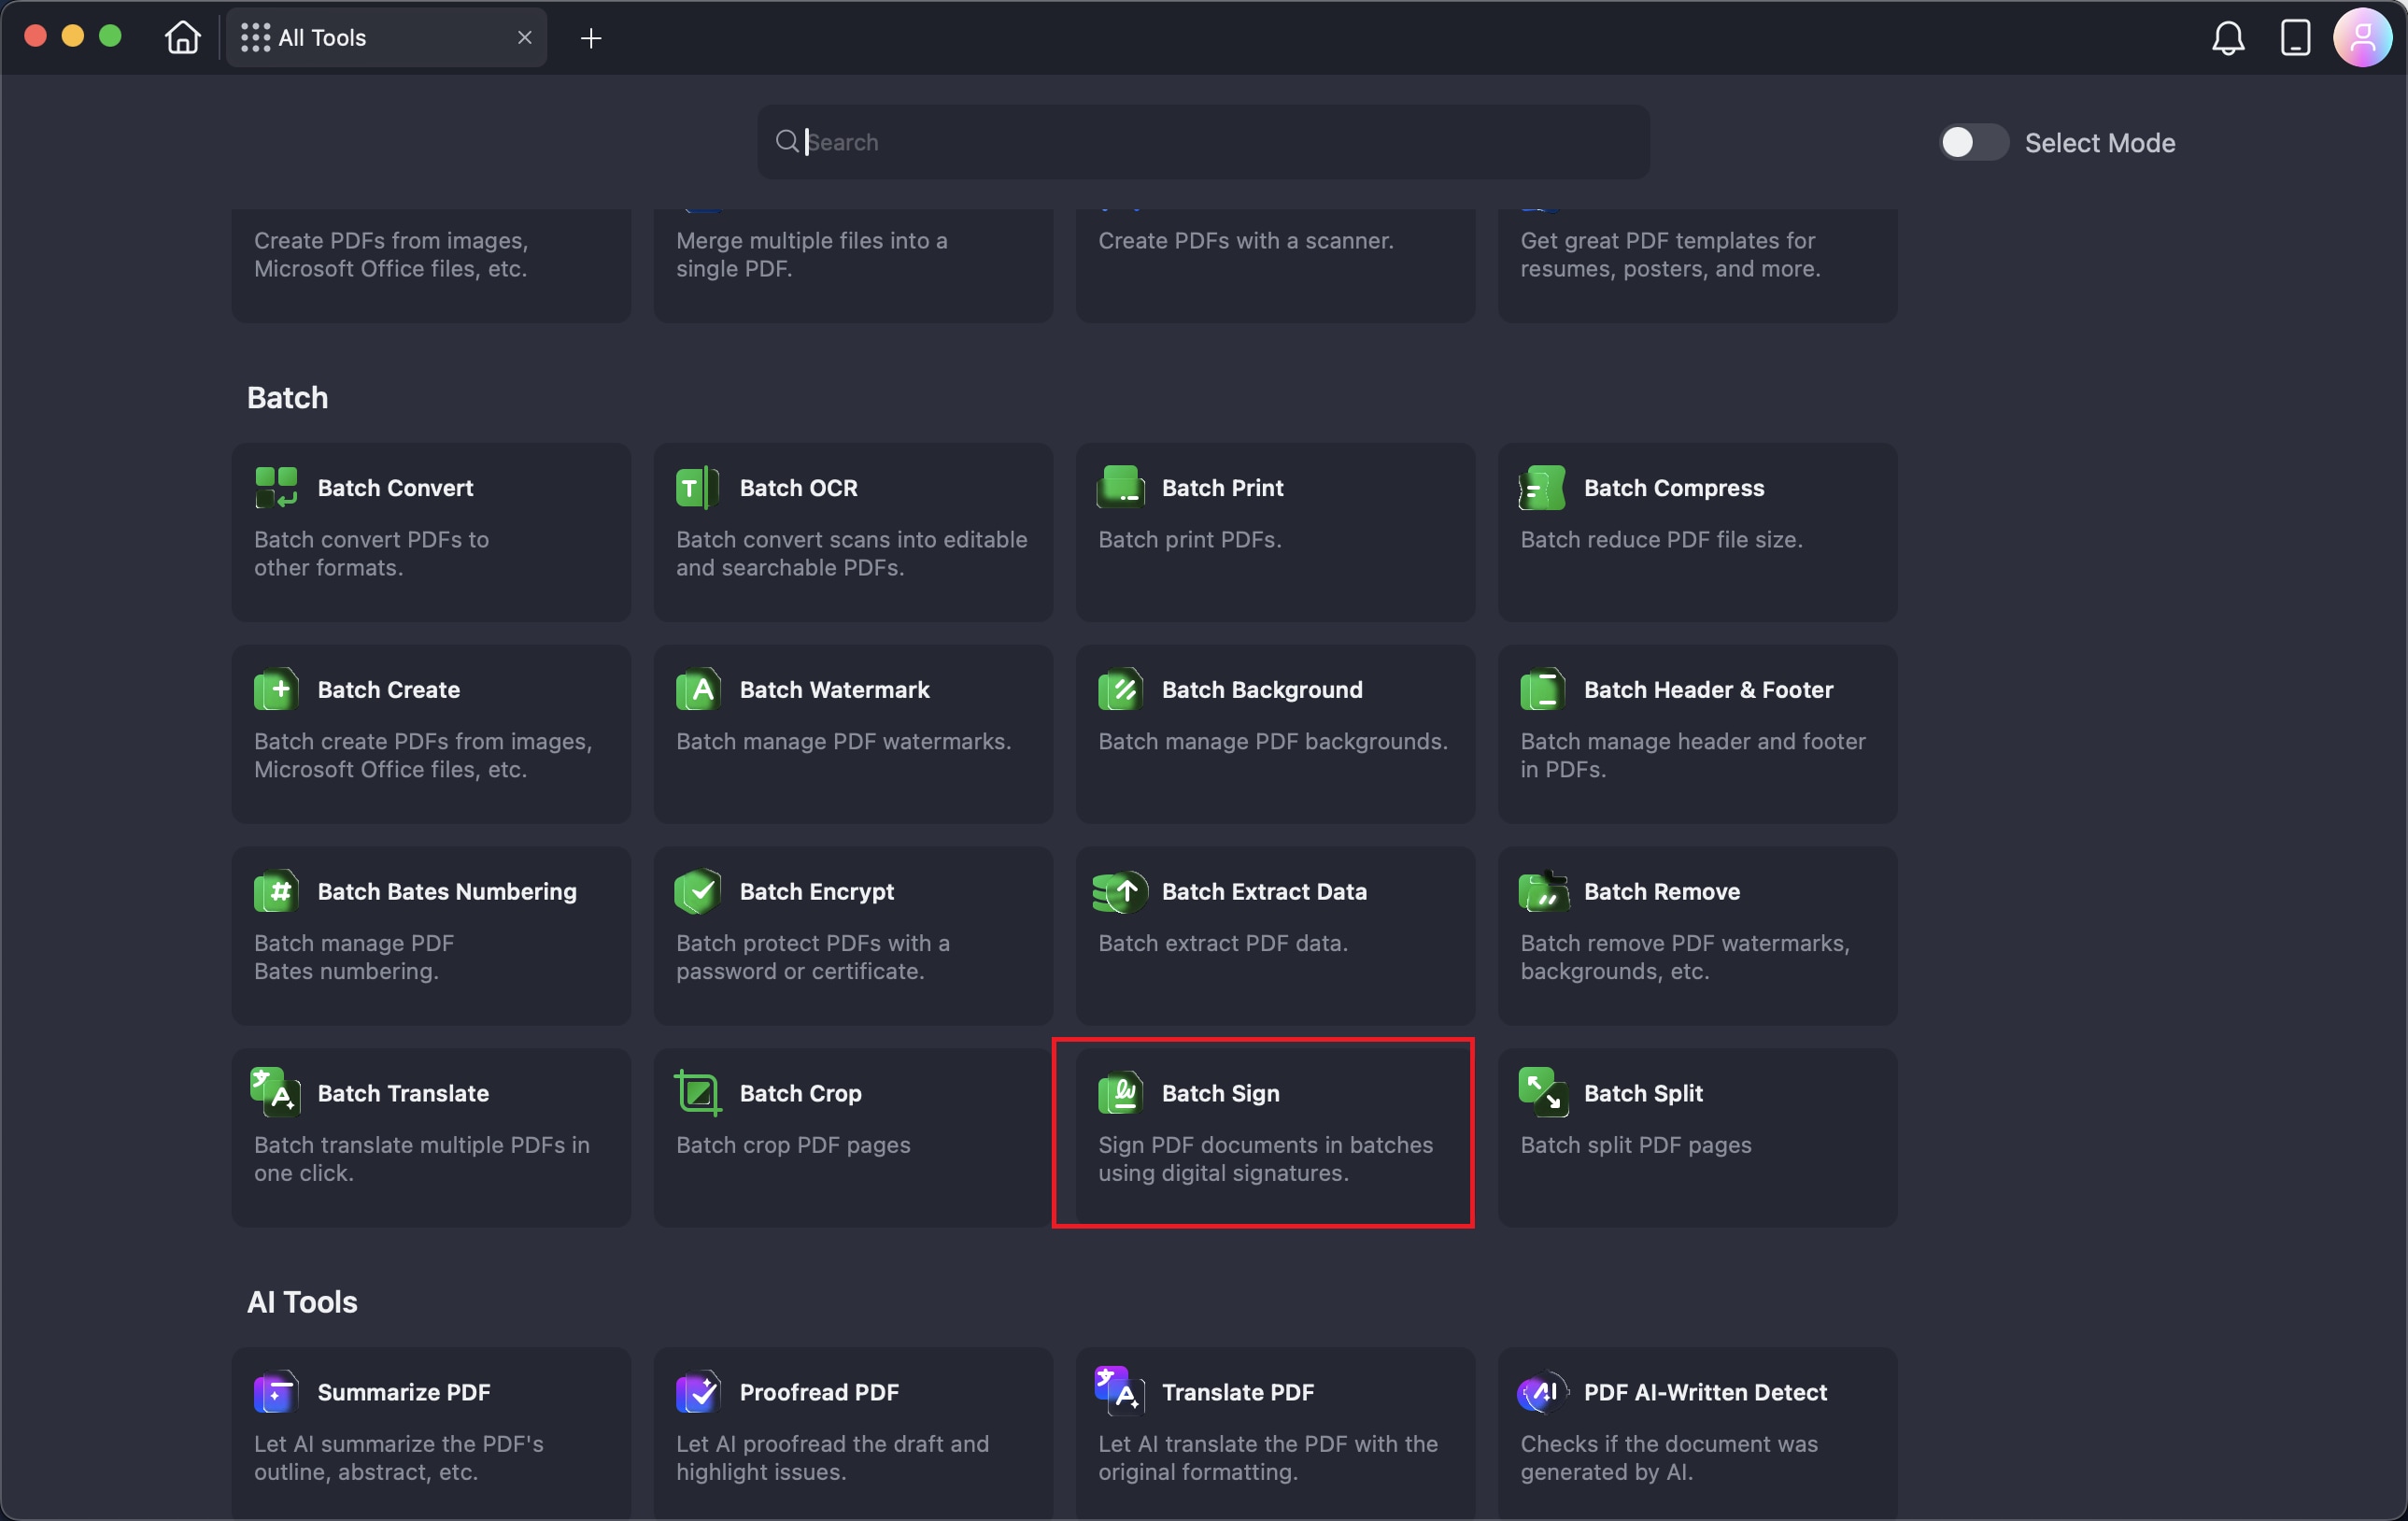Viewport: 2408px width, 1521px height.
Task: Select the Batch Background icon
Action: tap(1120, 689)
